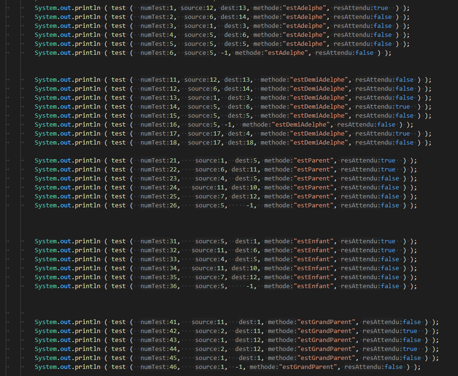Click the out keyword on numTest:3 line
Image resolution: width=458 pixels, height=376 pixels.
[x=65, y=26]
